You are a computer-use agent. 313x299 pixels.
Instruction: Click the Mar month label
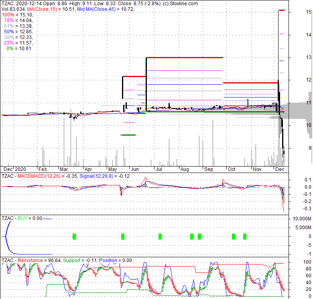point(64,169)
